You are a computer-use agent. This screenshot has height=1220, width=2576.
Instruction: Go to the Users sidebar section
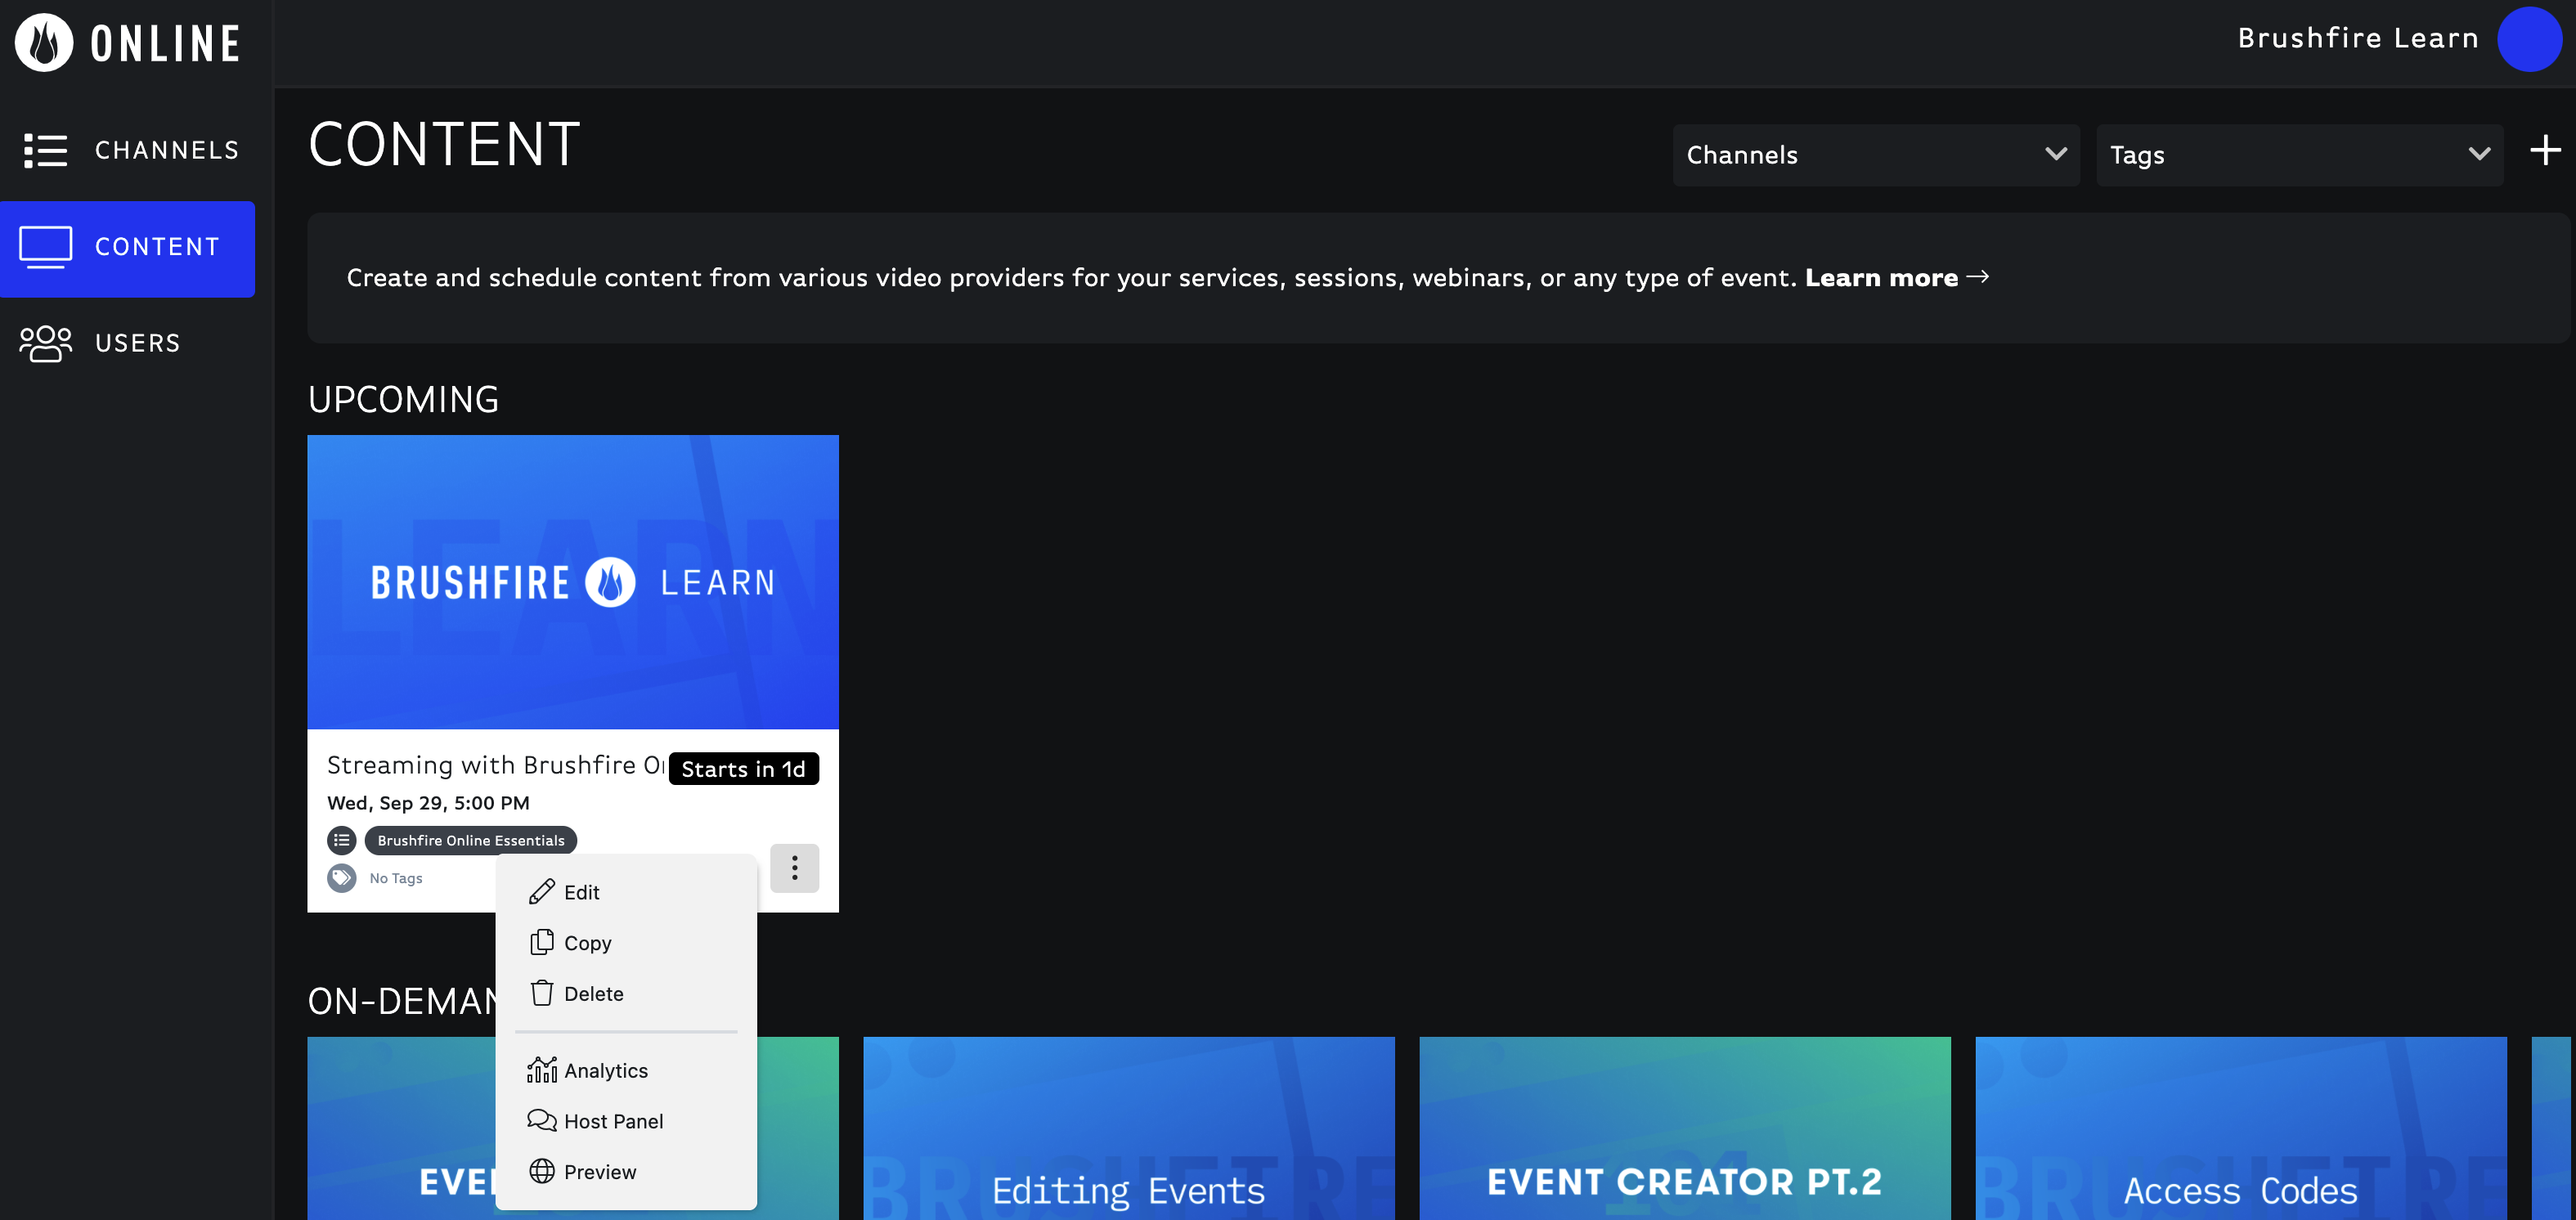128,343
